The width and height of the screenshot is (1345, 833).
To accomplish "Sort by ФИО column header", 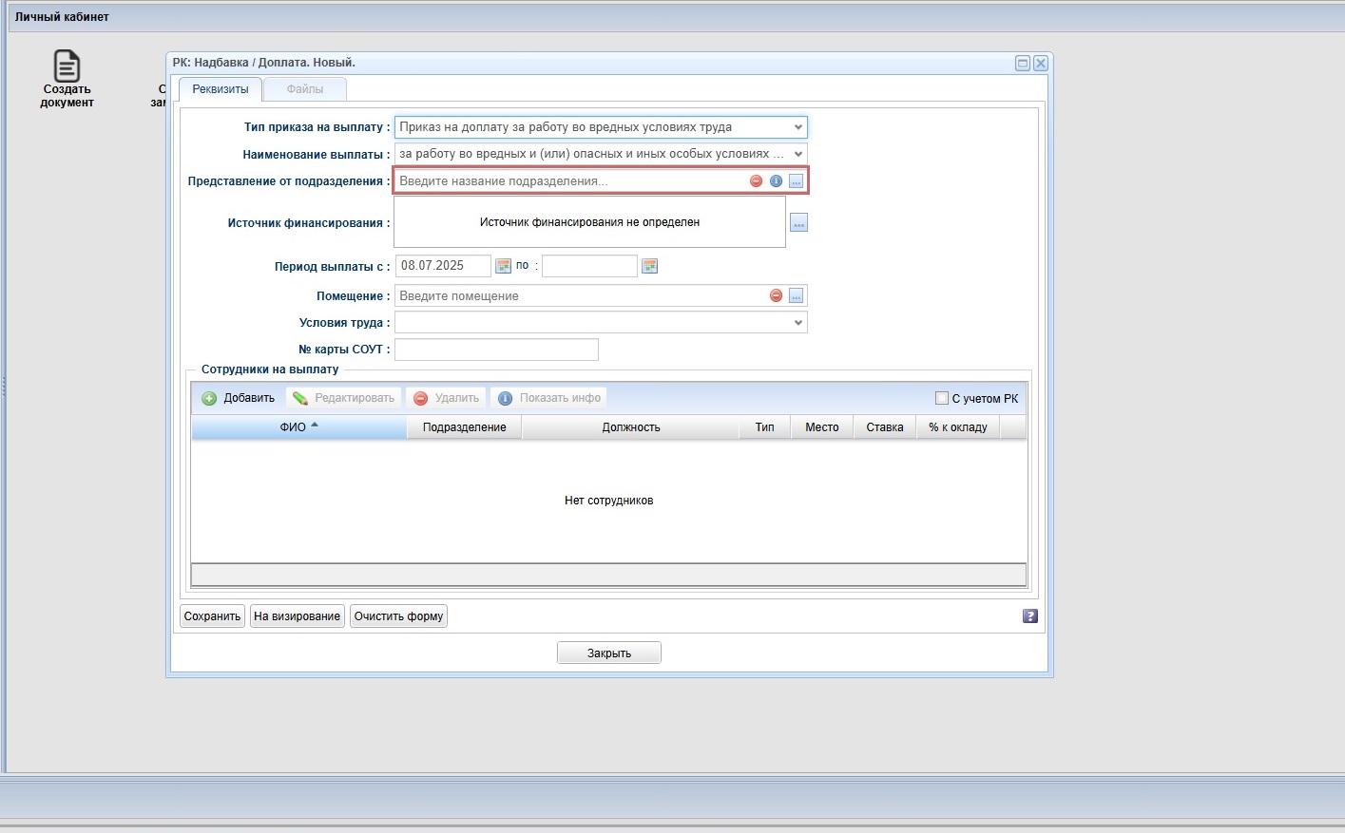I will 298,427.
